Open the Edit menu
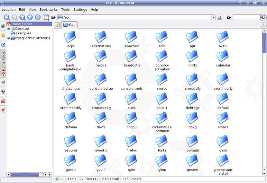The height and width of the screenshot is (183, 267). pos(22,10)
